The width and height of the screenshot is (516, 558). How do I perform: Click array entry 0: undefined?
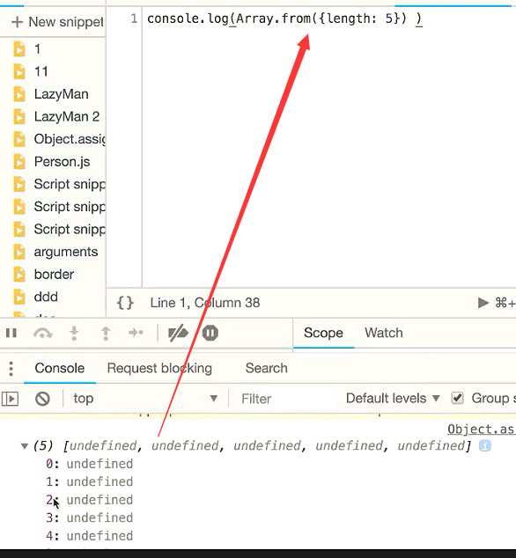coord(90,464)
